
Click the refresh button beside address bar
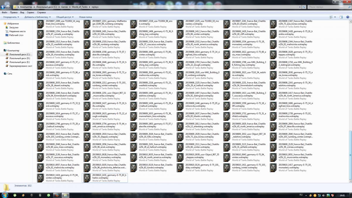tap(304, 7)
